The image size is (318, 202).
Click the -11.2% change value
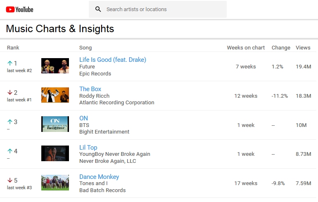[x=280, y=96]
